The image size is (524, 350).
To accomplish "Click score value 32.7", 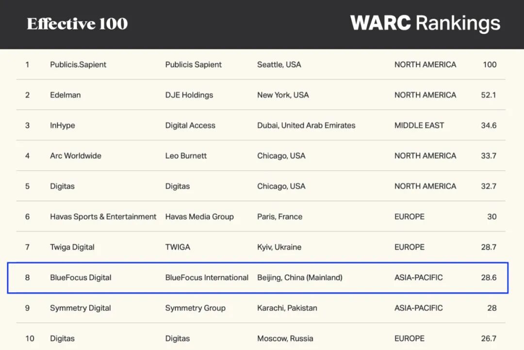I will click(489, 186).
